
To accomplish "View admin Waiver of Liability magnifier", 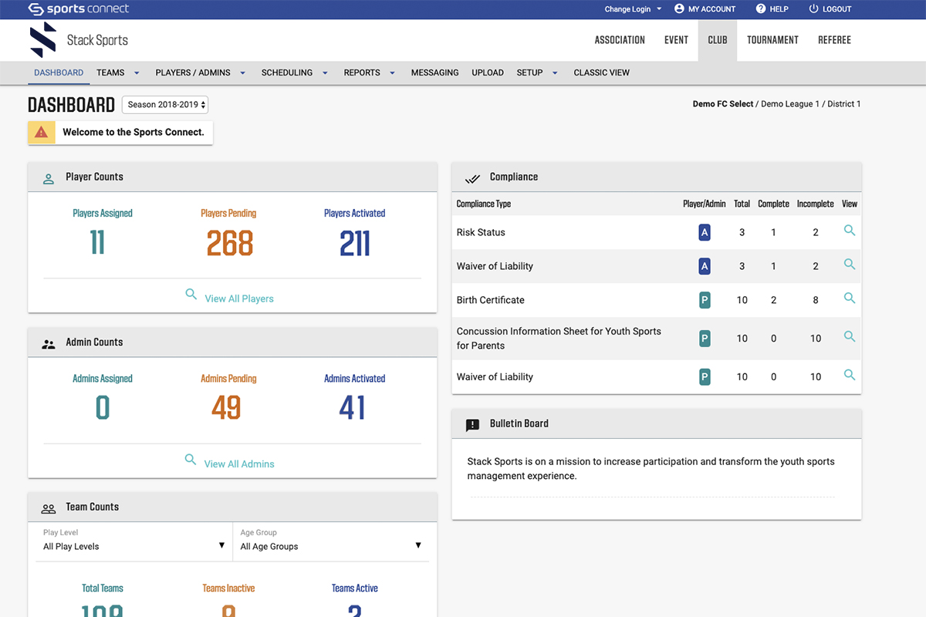I will coord(850,265).
